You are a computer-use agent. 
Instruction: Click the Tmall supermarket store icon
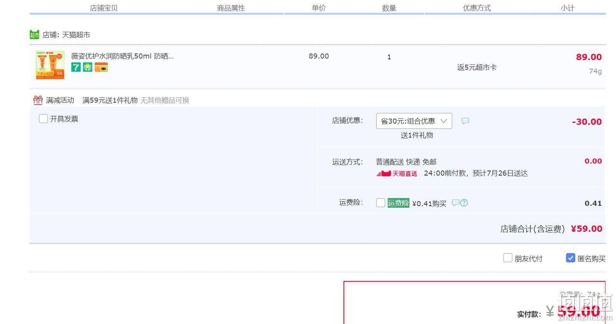35,35
